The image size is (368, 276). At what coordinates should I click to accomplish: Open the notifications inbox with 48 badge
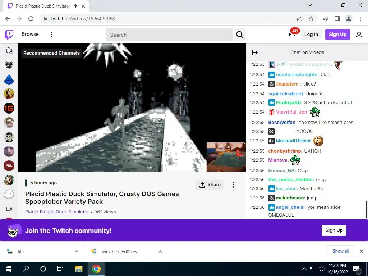click(292, 34)
